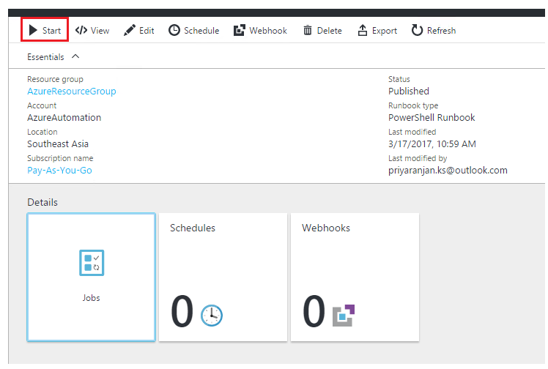Open runbook code via View icon
This screenshot has width=548, height=369.
[81, 30]
